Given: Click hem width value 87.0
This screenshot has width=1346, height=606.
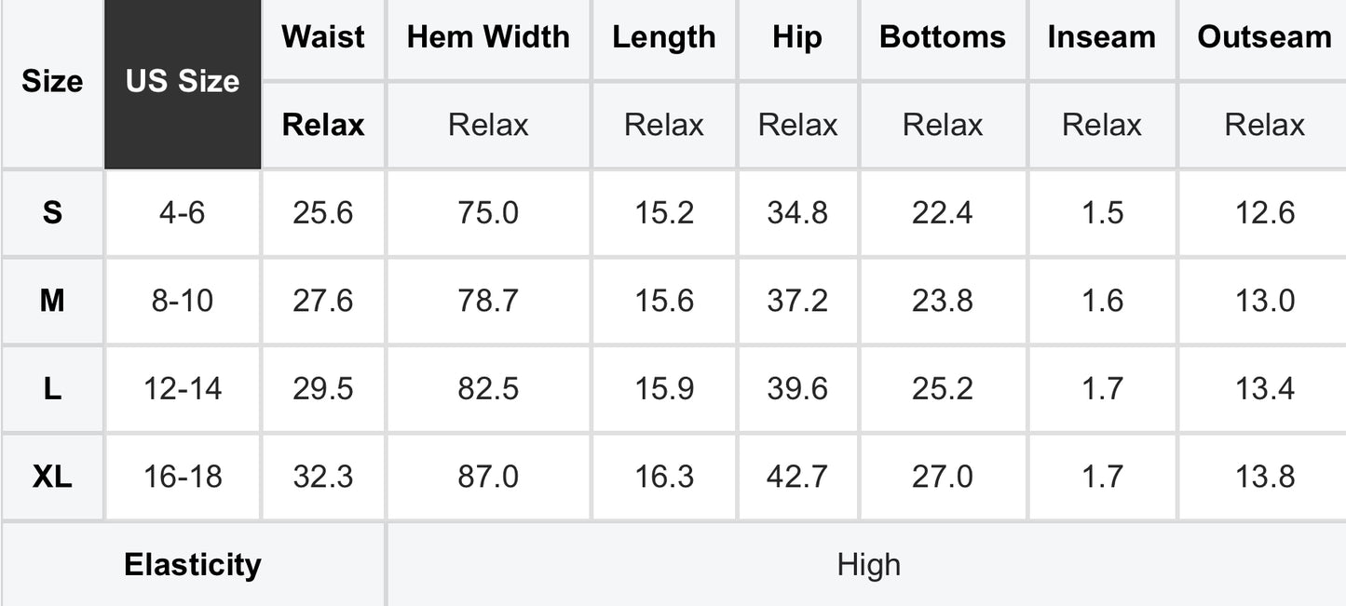Looking at the screenshot, I should 488,478.
